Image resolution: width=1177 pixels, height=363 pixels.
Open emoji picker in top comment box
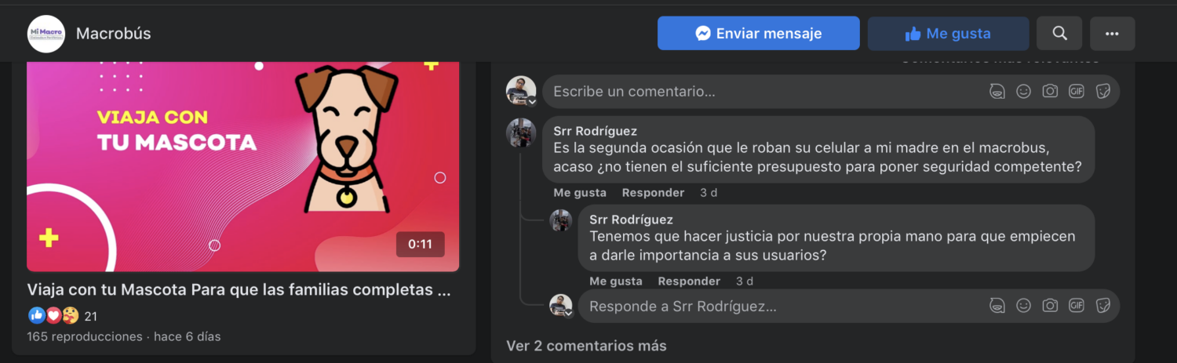click(x=1023, y=91)
